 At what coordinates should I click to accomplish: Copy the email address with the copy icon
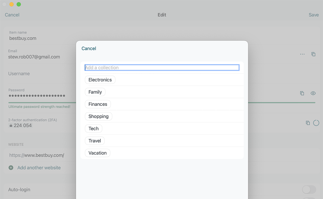(313, 54)
